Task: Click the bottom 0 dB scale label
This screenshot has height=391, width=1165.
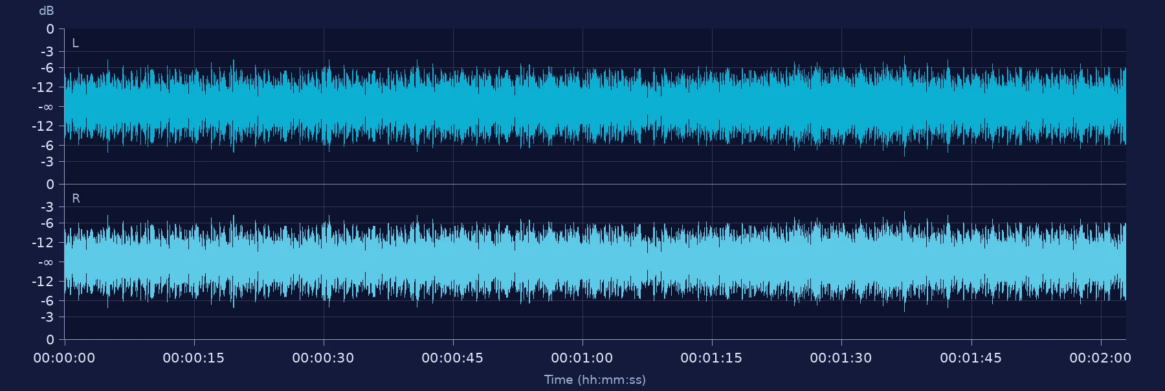Action: (50, 340)
